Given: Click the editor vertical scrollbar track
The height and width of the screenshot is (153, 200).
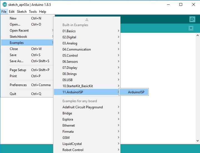Looking at the screenshot, I should (197, 88).
